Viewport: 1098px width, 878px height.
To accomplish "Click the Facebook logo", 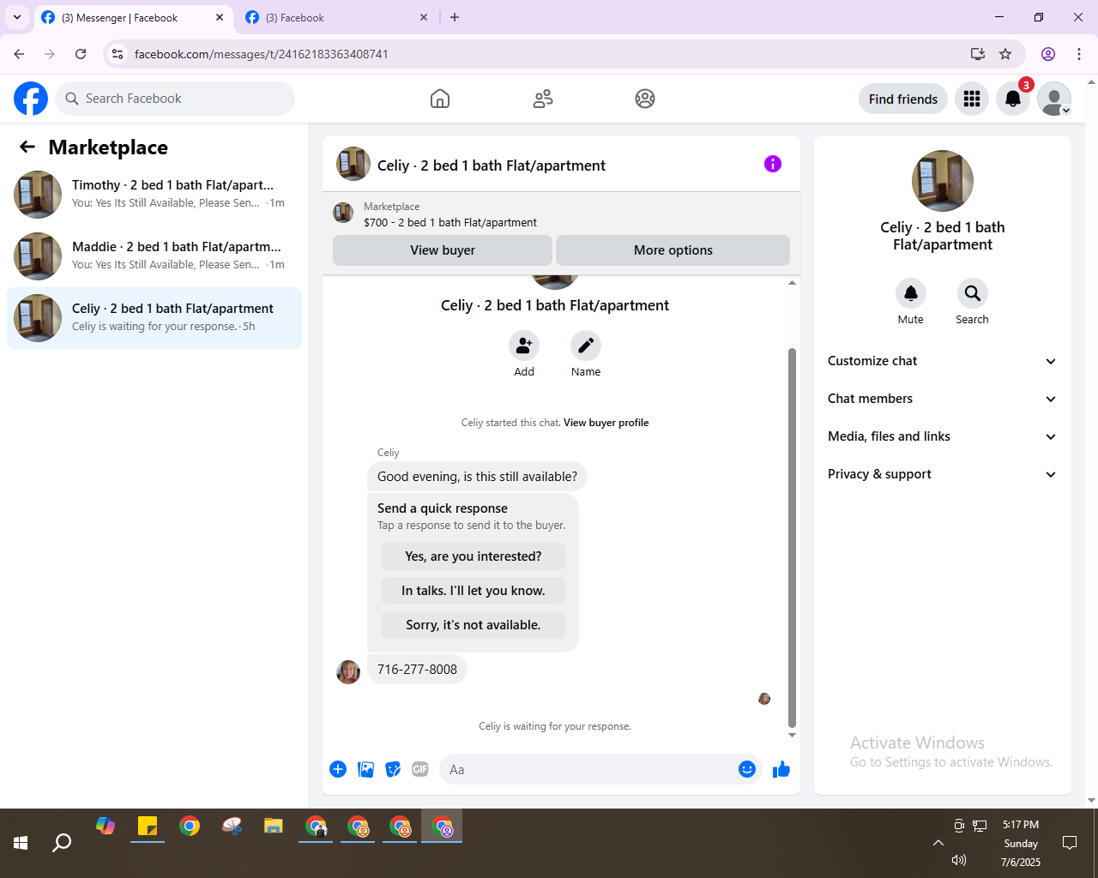I will pyautogui.click(x=31, y=99).
